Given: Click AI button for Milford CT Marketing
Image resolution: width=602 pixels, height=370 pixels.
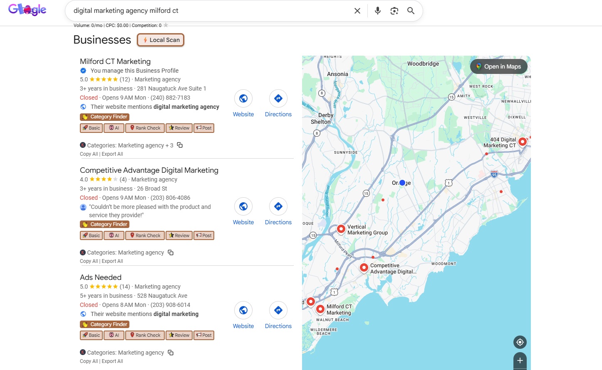Looking at the screenshot, I should pos(114,128).
